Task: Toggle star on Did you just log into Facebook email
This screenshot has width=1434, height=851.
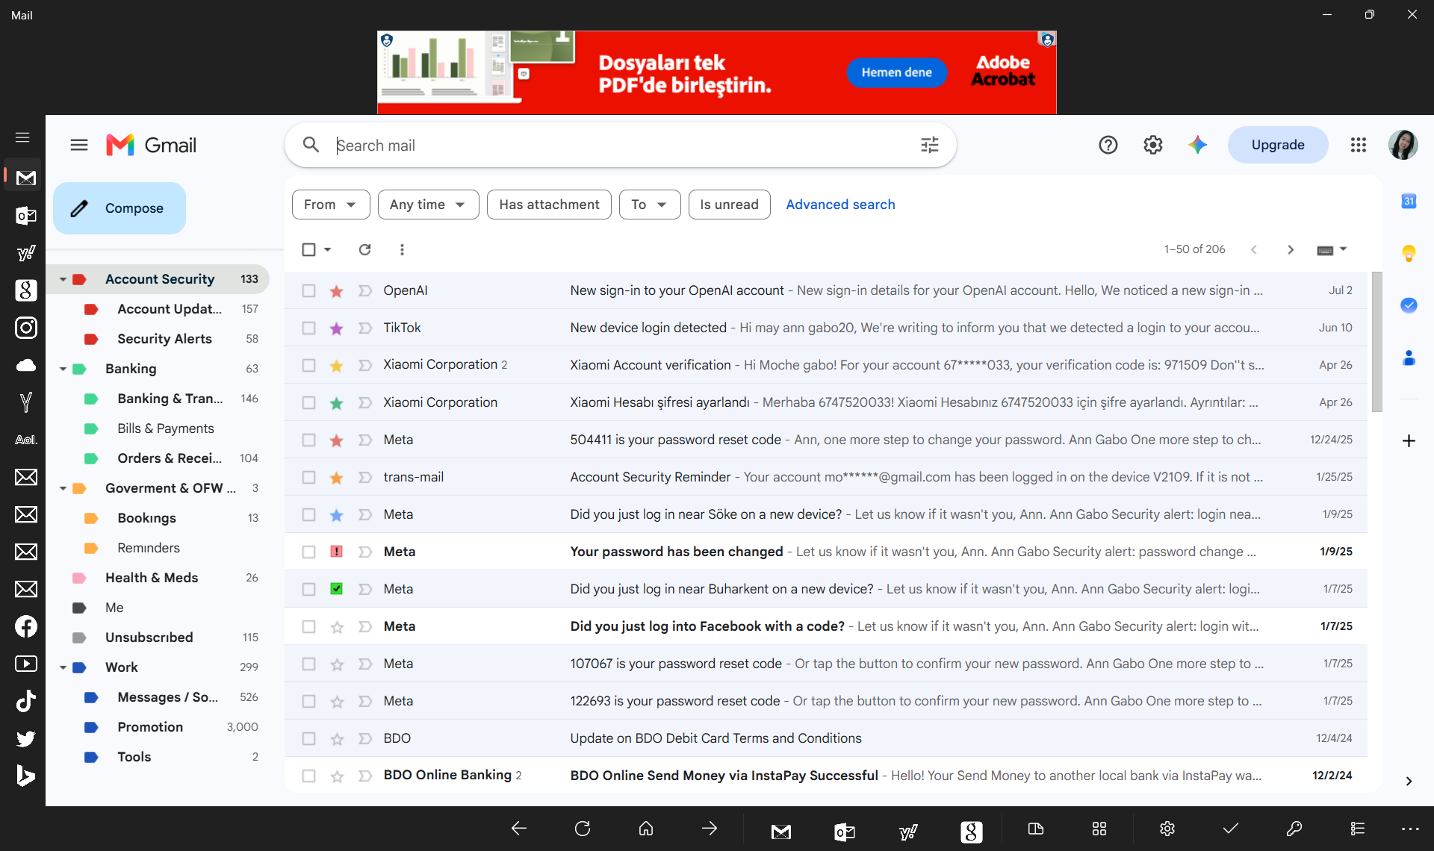Action: [337, 627]
